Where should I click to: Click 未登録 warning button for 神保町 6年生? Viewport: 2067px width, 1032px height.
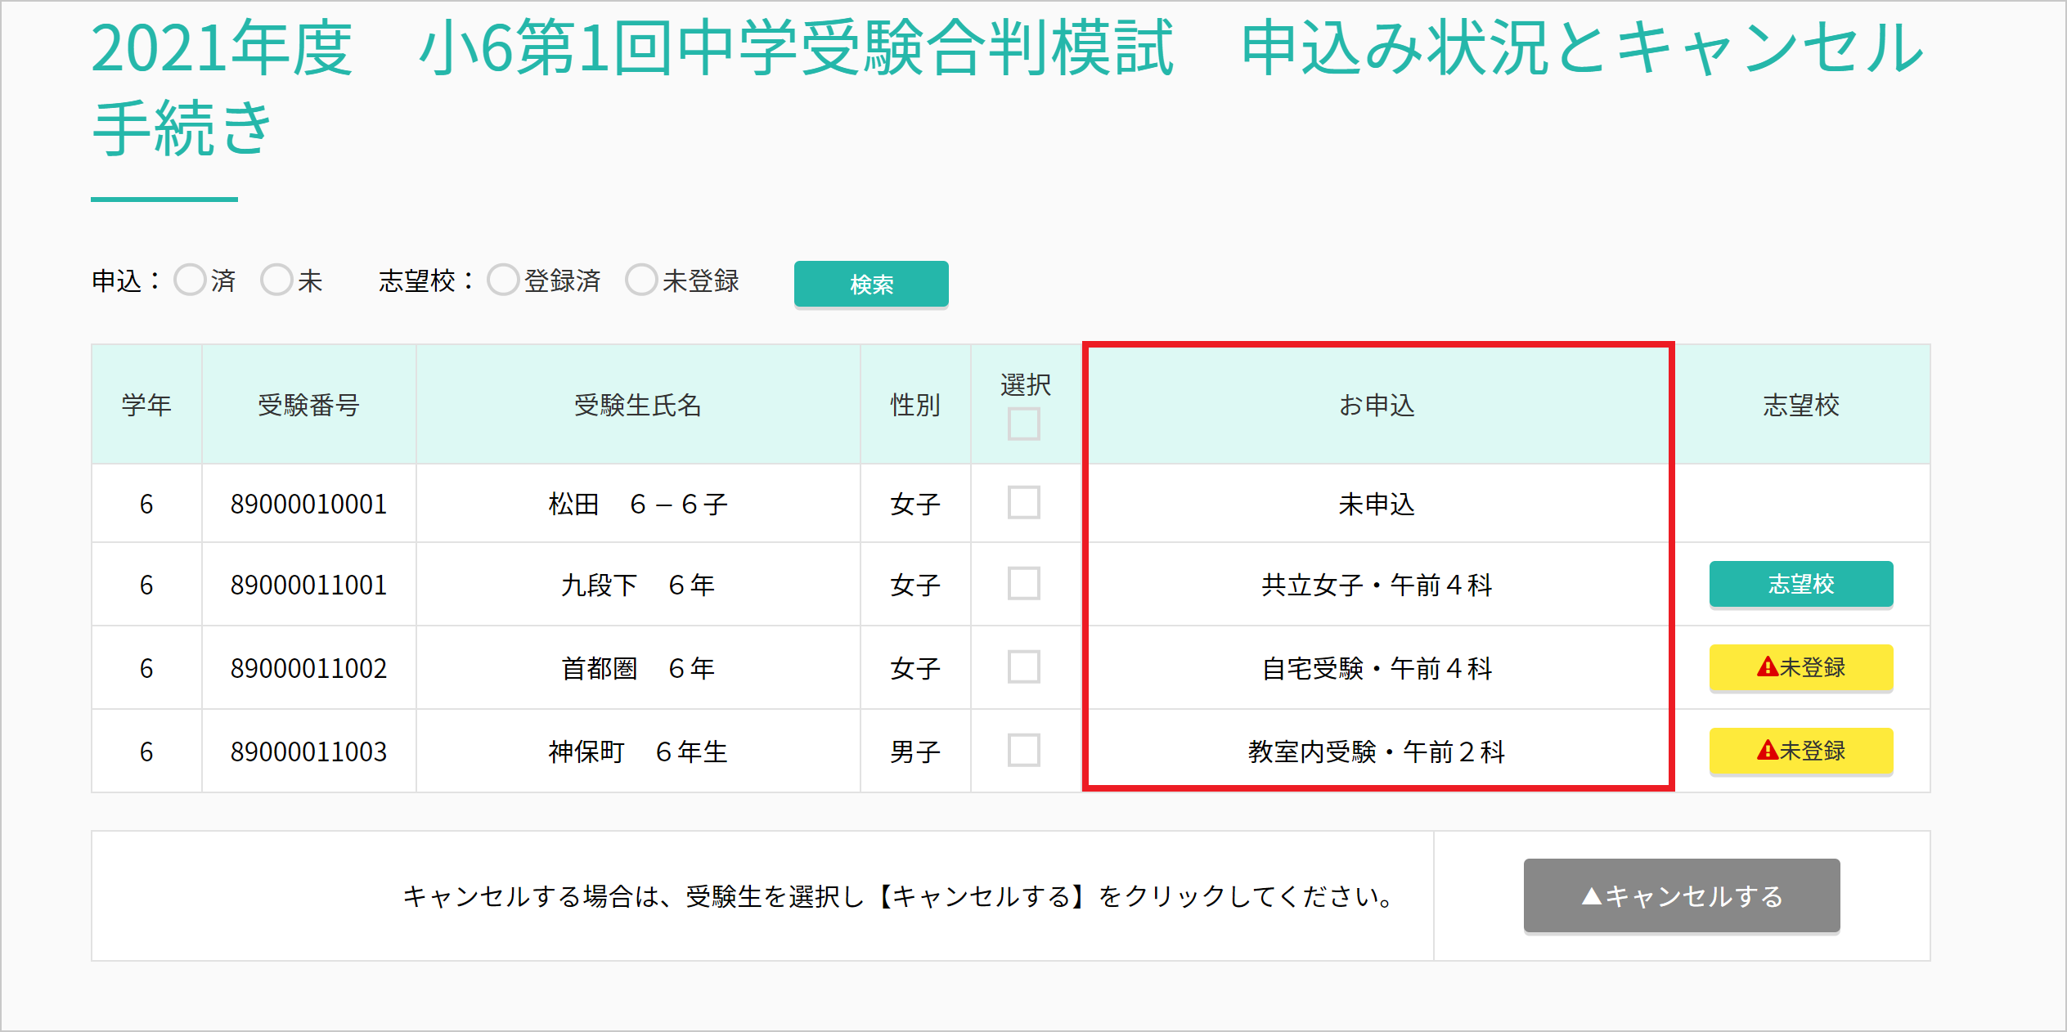coord(1800,751)
